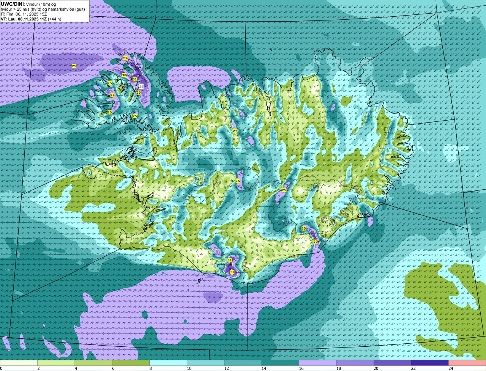486x371 pixels.
Task: Select the 16–18 m/s lavender legend swatch
Action: point(318,363)
